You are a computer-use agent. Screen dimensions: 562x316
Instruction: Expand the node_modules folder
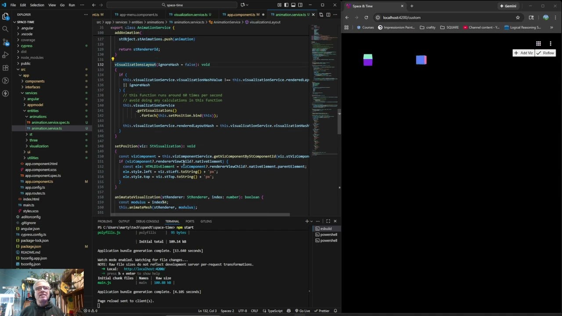tap(32, 57)
